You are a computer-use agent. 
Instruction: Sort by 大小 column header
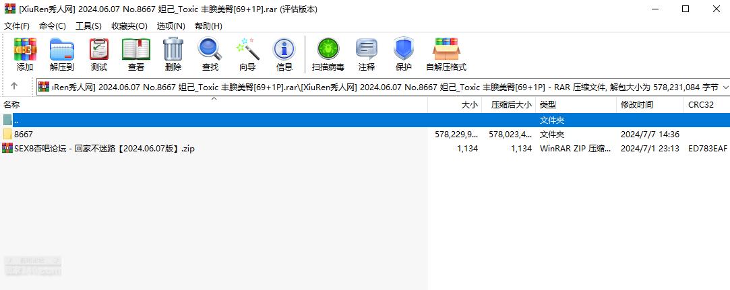(454, 105)
